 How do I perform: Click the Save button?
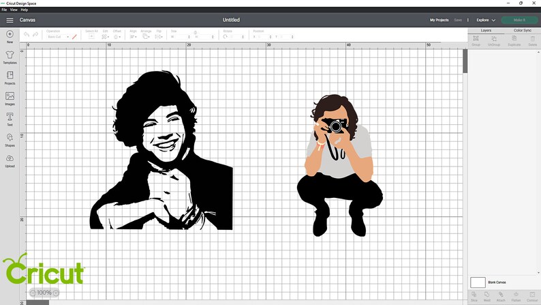click(x=458, y=20)
